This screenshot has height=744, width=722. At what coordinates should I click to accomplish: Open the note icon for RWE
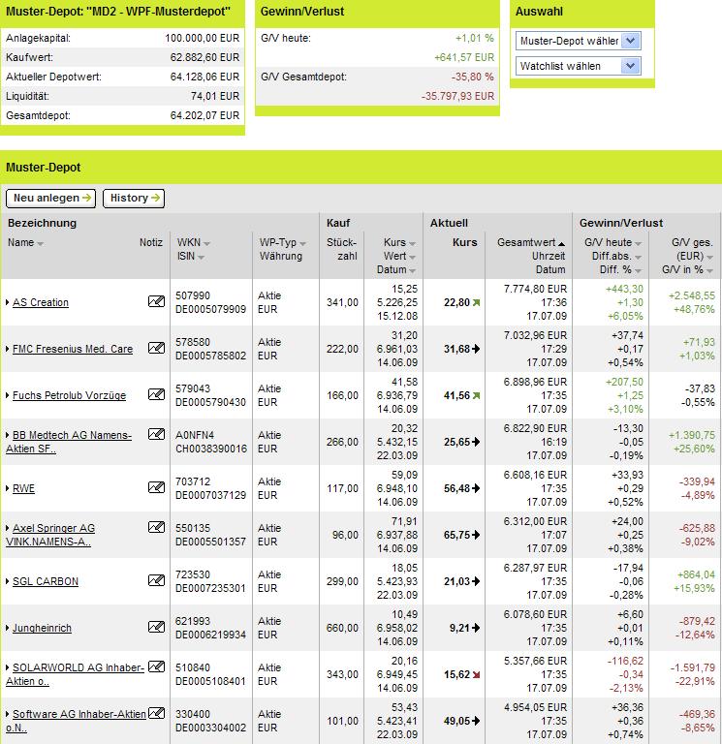click(x=156, y=487)
